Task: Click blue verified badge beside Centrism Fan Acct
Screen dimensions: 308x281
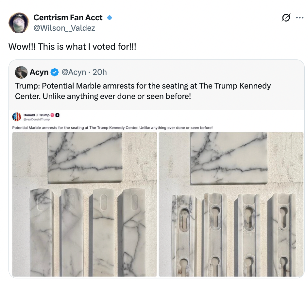Action: pos(110,18)
